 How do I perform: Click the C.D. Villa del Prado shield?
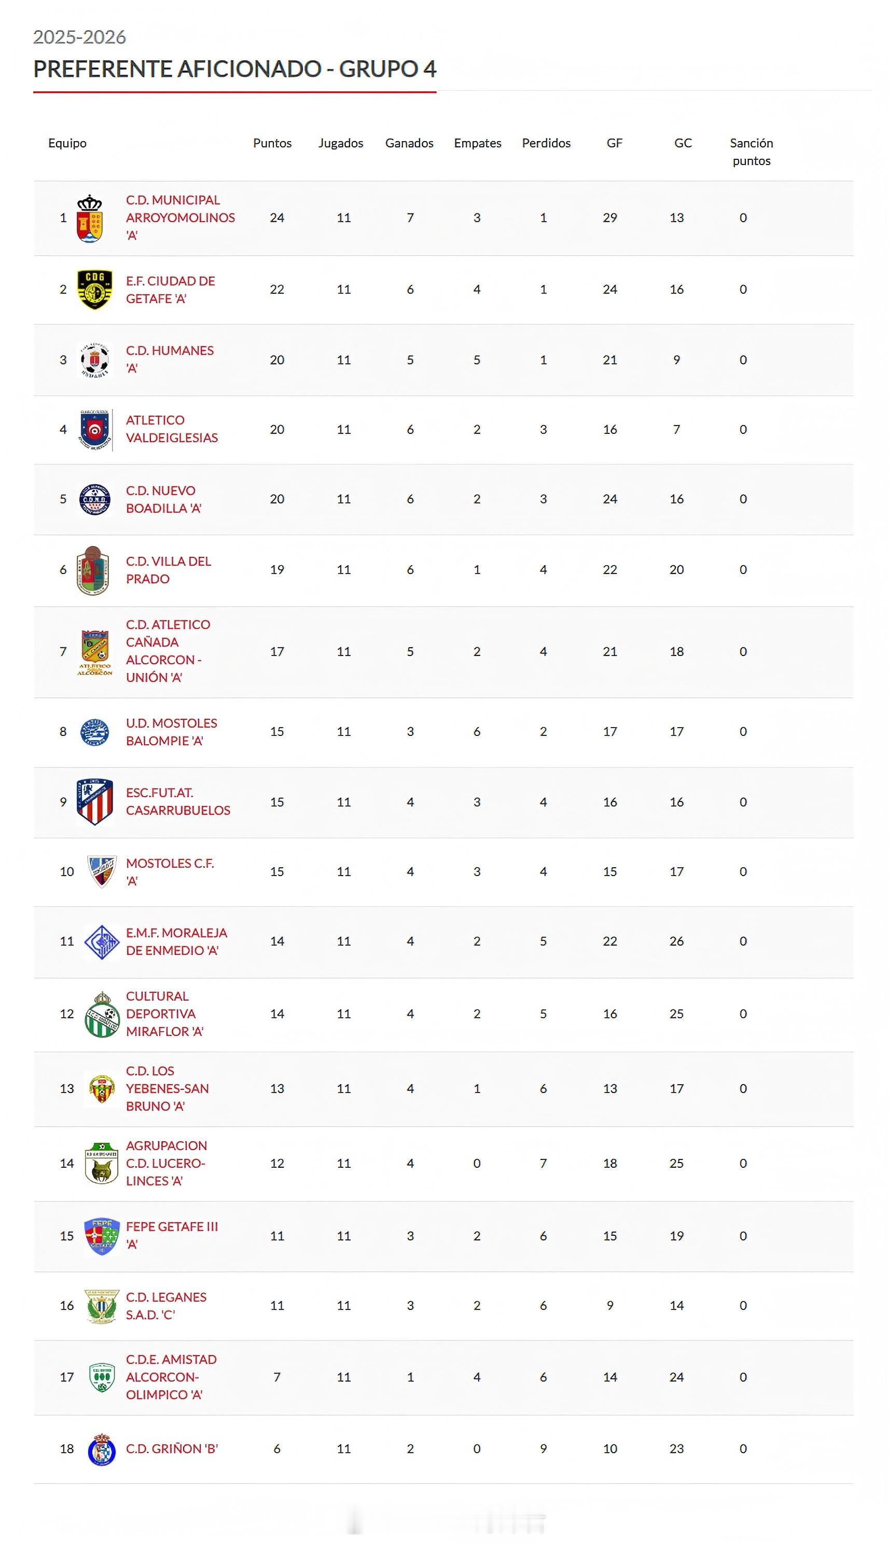93,570
